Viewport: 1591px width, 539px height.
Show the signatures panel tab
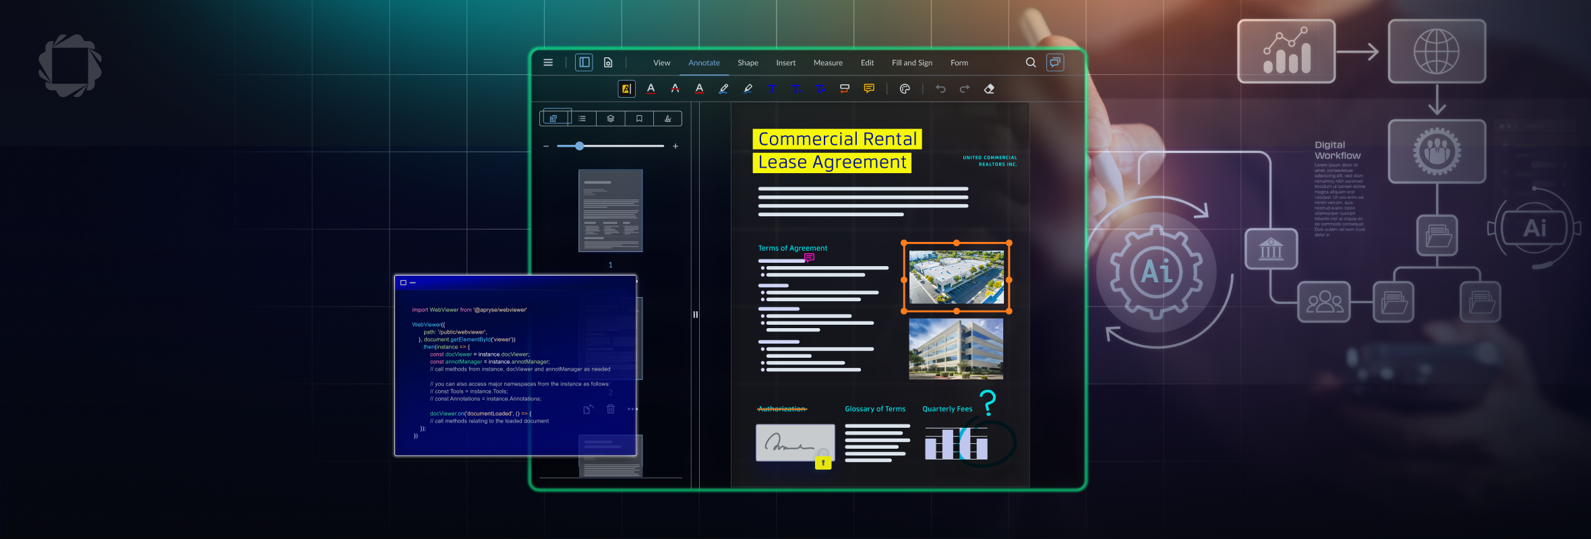click(667, 119)
